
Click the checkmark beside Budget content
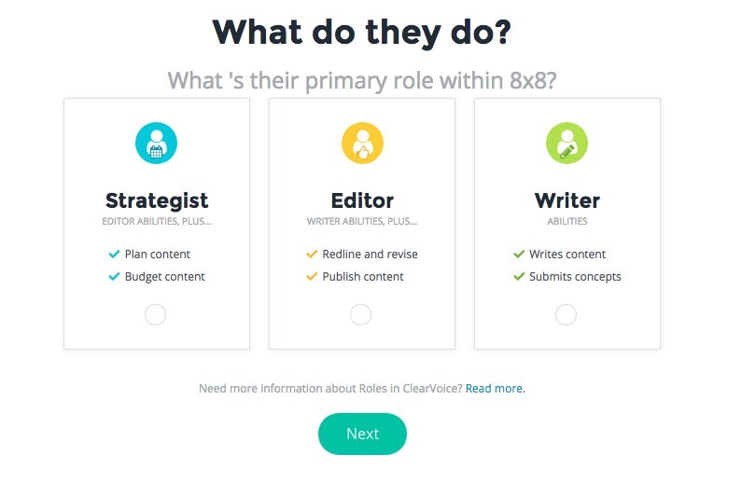(114, 277)
